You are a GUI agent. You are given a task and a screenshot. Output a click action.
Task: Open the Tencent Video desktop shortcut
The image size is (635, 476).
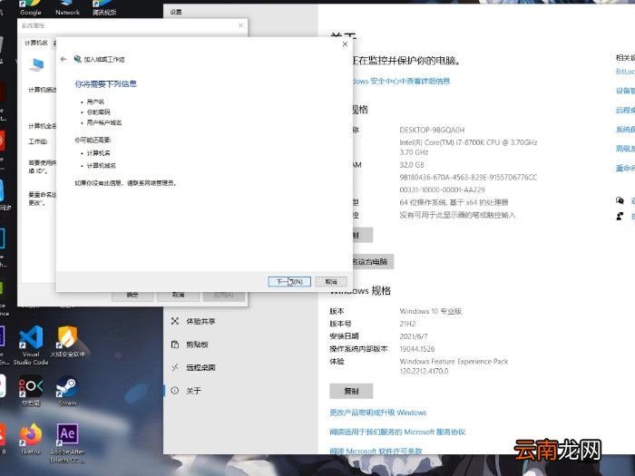(104, 8)
